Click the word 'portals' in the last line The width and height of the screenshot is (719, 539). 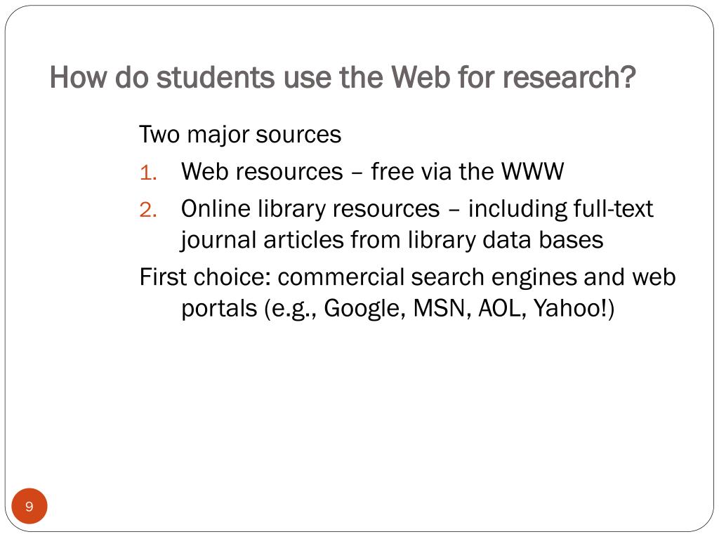click(219, 309)
